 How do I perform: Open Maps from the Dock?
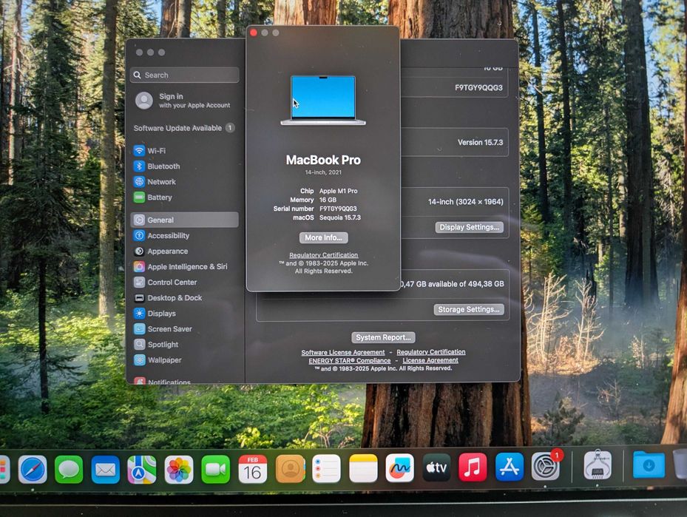point(142,469)
